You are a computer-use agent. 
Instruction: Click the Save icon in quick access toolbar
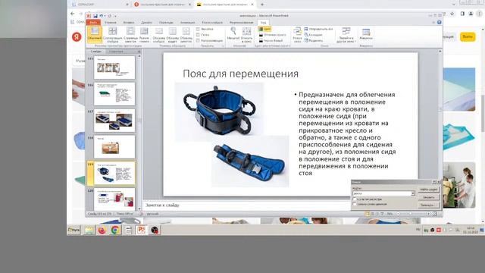coord(95,16)
